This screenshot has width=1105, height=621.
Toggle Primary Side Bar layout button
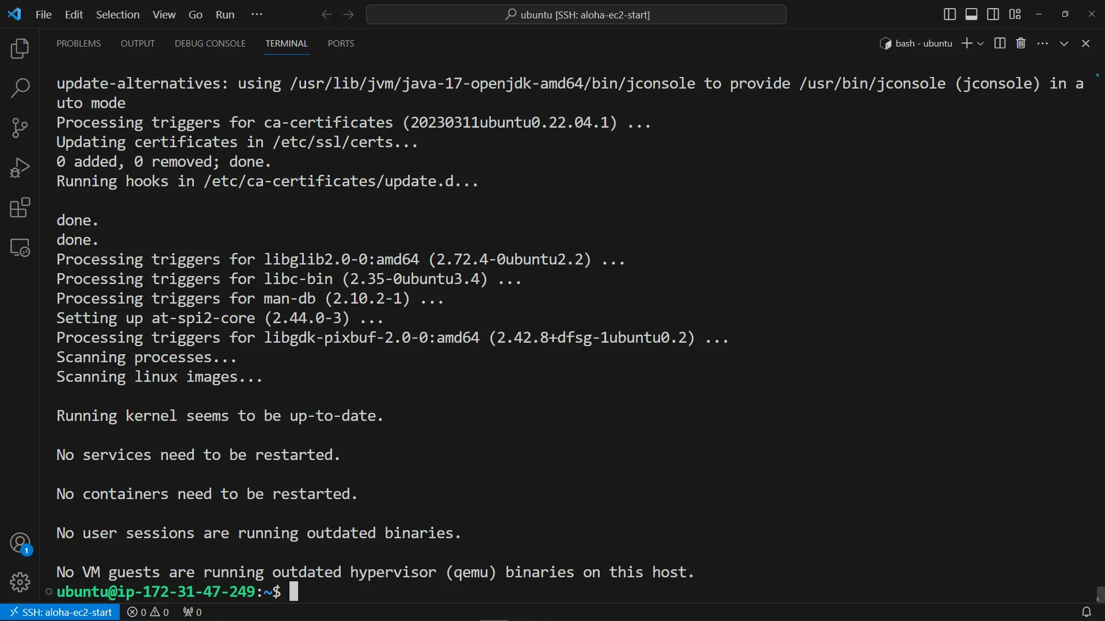[950, 14]
